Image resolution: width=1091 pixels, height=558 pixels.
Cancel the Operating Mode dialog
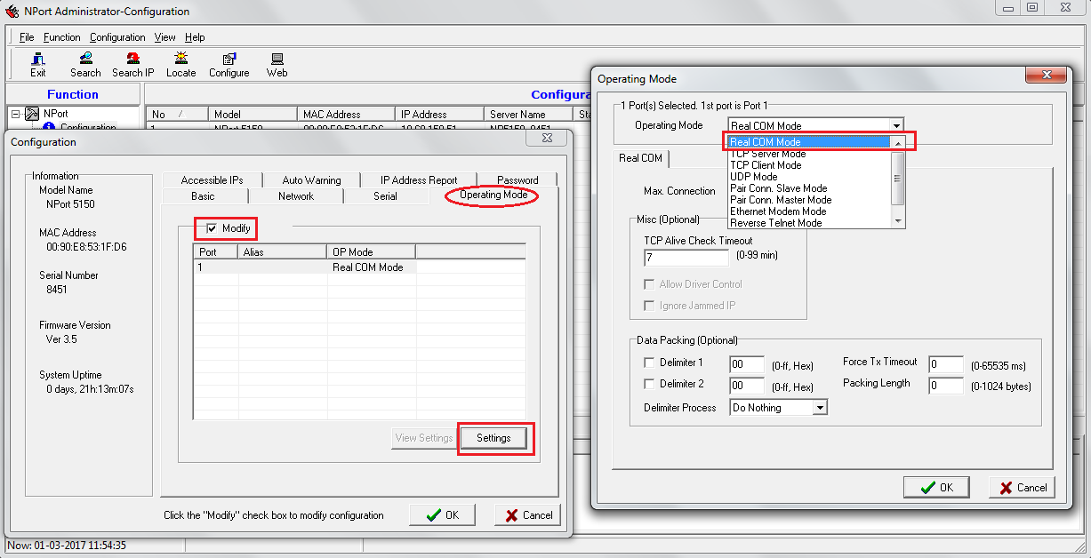1022,487
